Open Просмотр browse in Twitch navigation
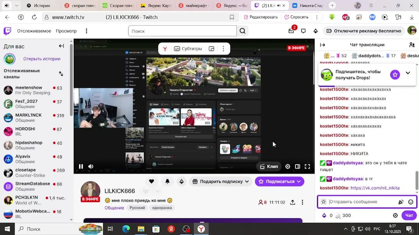The height and width of the screenshot is (235, 419). click(66, 31)
